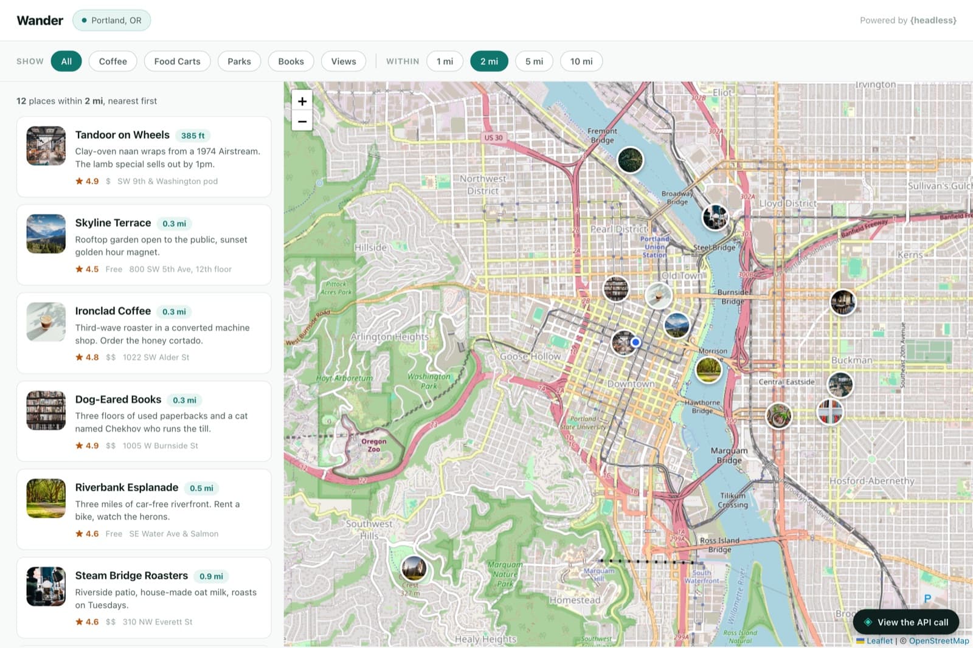Screen dimensions: 973x648
Task: Select the 2 mi radius
Action: click(x=489, y=61)
